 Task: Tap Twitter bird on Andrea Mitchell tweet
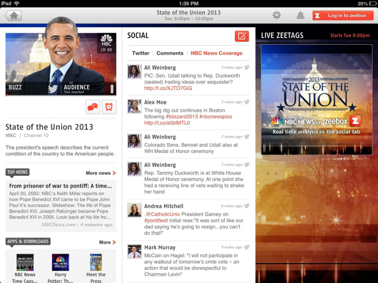click(247, 206)
